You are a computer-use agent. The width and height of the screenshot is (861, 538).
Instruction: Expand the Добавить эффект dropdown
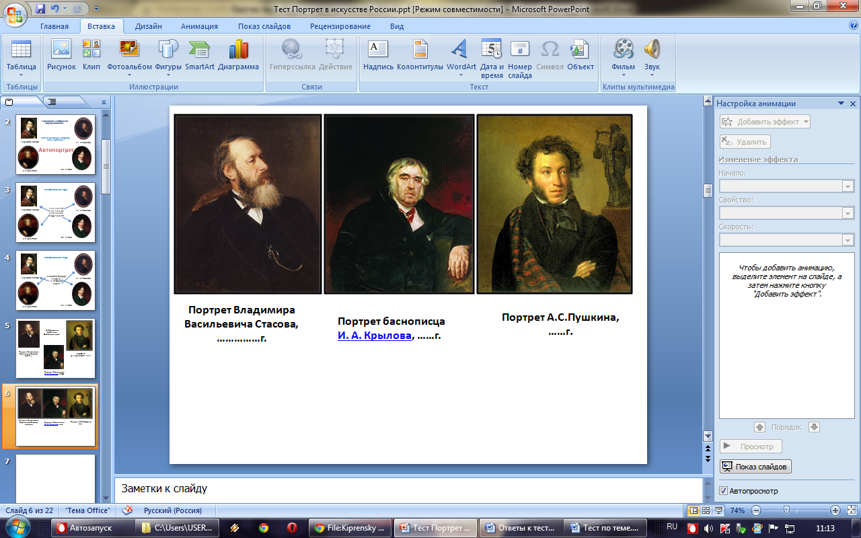point(806,122)
